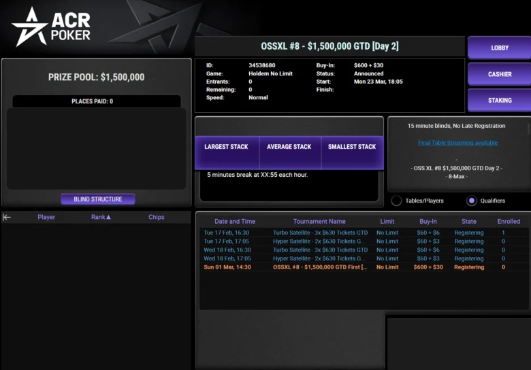
Task: Select Wed 18 Feb, 17:05 Hyper Satellite row
Action: coord(364,258)
